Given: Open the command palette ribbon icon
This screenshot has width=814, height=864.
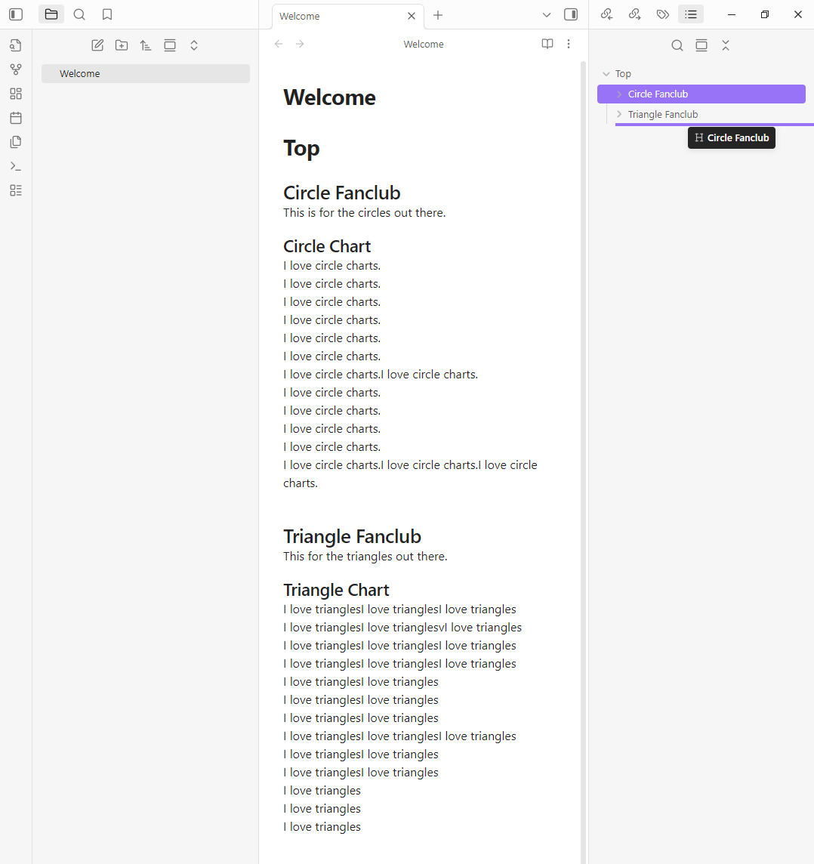Looking at the screenshot, I should (x=16, y=166).
